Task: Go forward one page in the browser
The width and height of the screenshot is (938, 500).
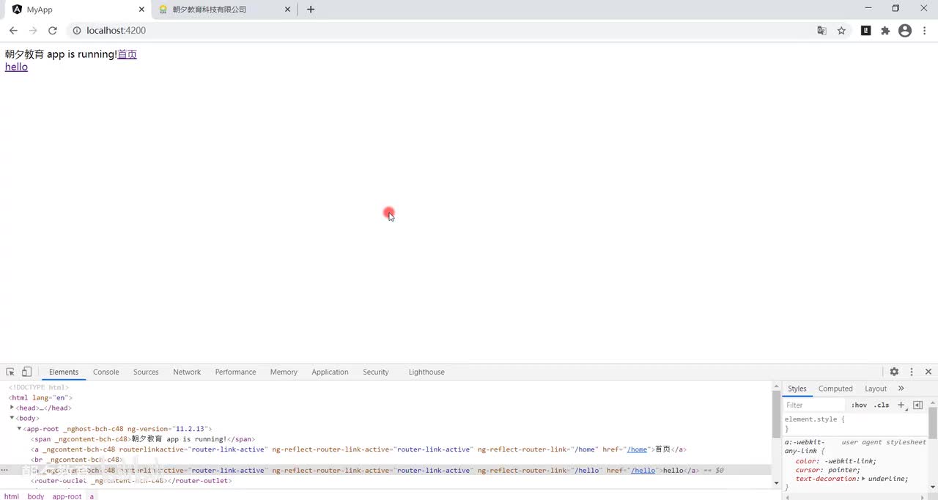Action: pos(33,31)
